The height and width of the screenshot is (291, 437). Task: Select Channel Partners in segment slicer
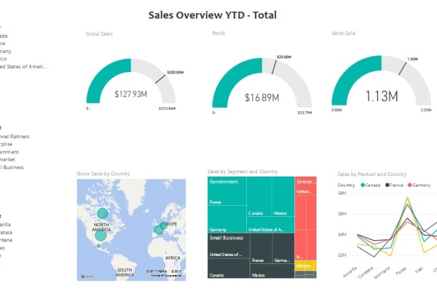point(15,136)
